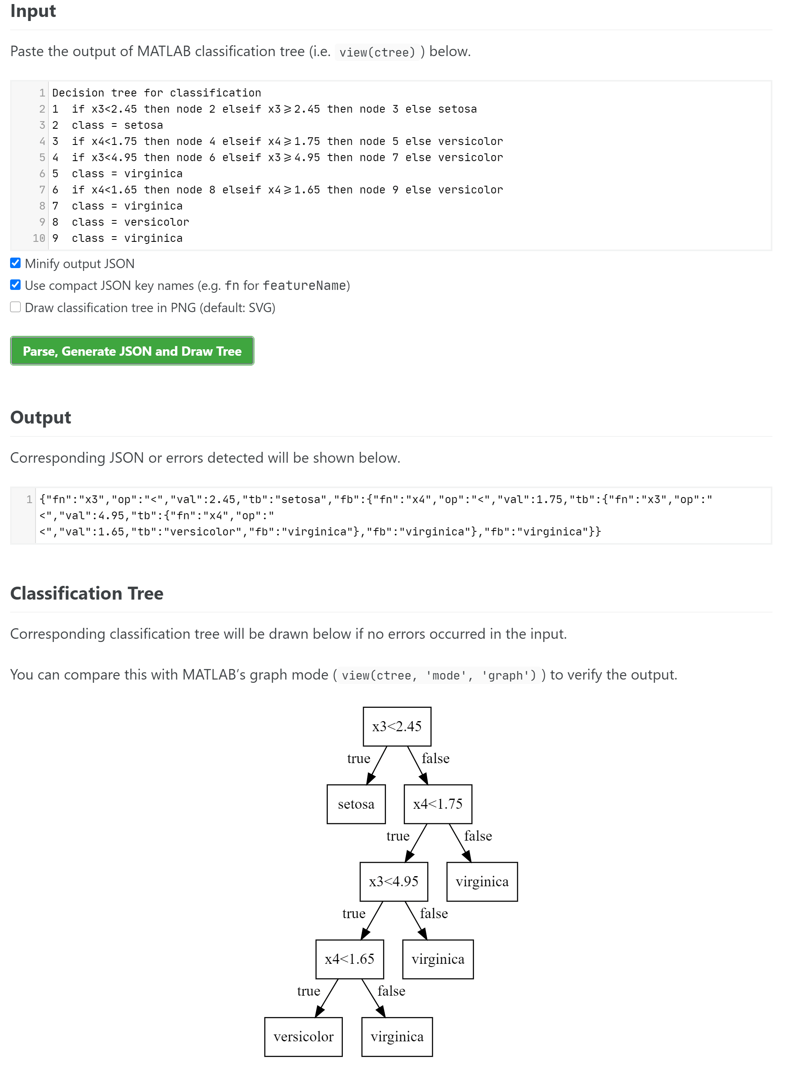Image resolution: width=795 pixels, height=1072 pixels.
Task: Click the setosa leaf node
Action: (356, 804)
